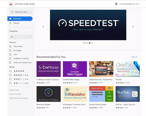Check the Runs Offline filter
The width and height of the screenshot is (146, 116).
point(10,46)
